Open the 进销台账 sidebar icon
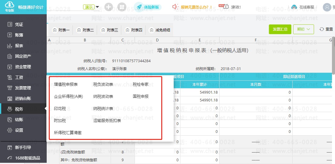The image size is (335, 164). click(10, 98)
